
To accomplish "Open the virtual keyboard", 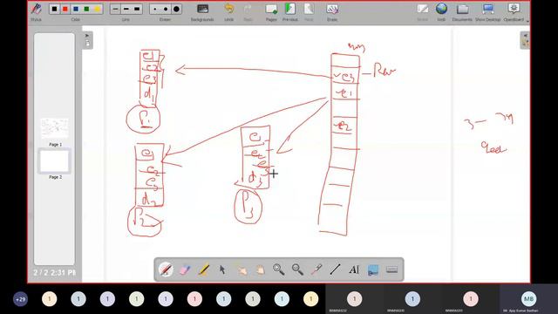I will pos(391,270).
